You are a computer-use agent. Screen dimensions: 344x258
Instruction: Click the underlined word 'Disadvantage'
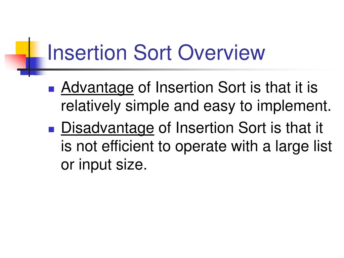click(107, 128)
